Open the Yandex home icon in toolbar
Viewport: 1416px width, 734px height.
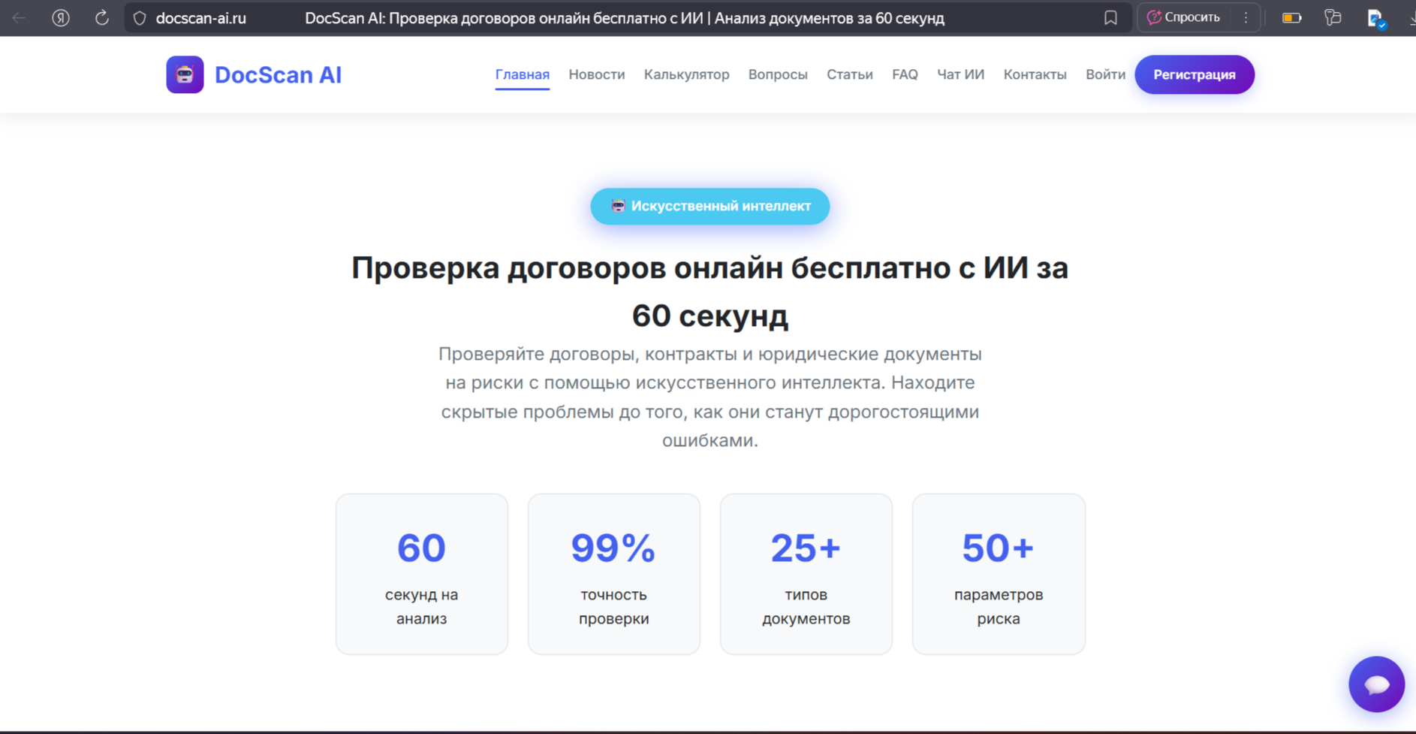pyautogui.click(x=61, y=18)
